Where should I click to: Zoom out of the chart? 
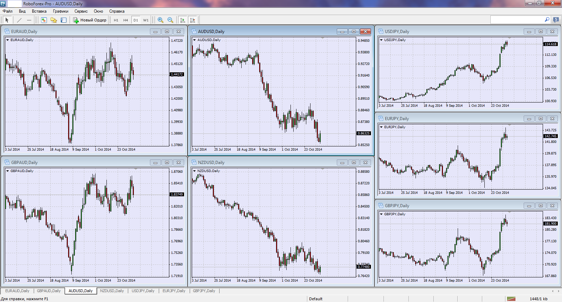pyautogui.click(x=170, y=20)
